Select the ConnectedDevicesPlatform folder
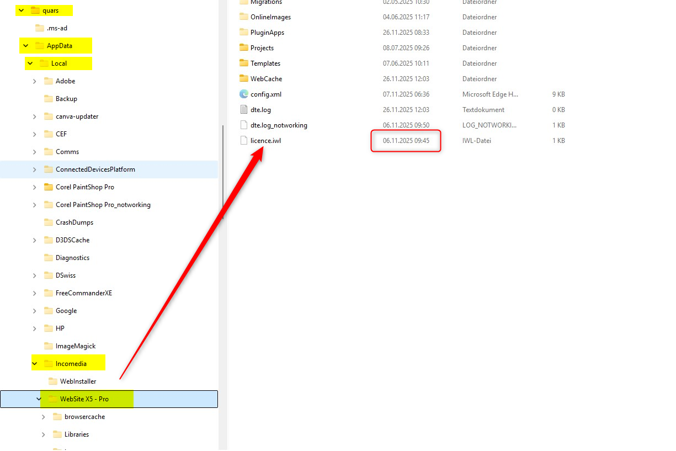The width and height of the screenshot is (676, 451). coord(95,169)
